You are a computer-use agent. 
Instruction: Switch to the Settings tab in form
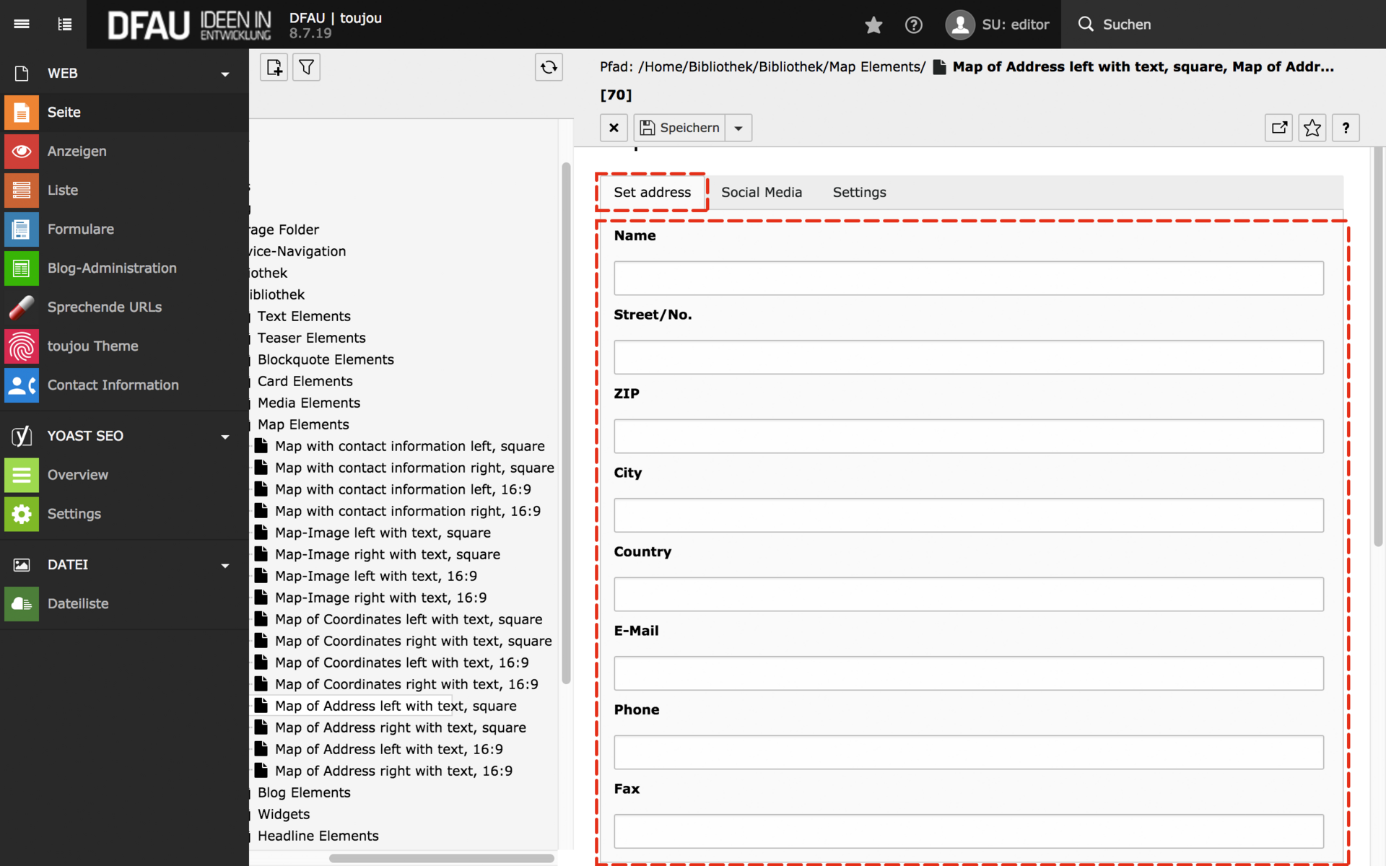point(859,192)
